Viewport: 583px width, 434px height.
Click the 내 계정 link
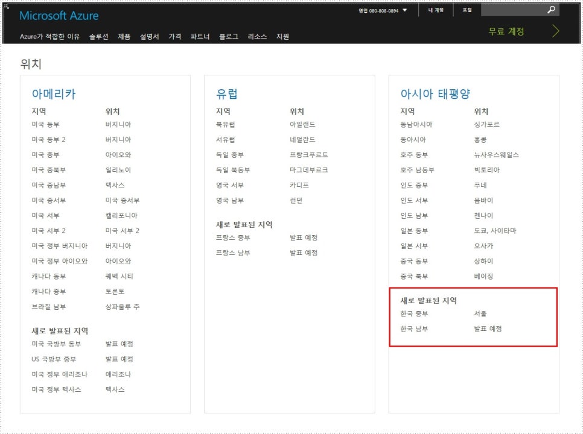click(x=436, y=10)
